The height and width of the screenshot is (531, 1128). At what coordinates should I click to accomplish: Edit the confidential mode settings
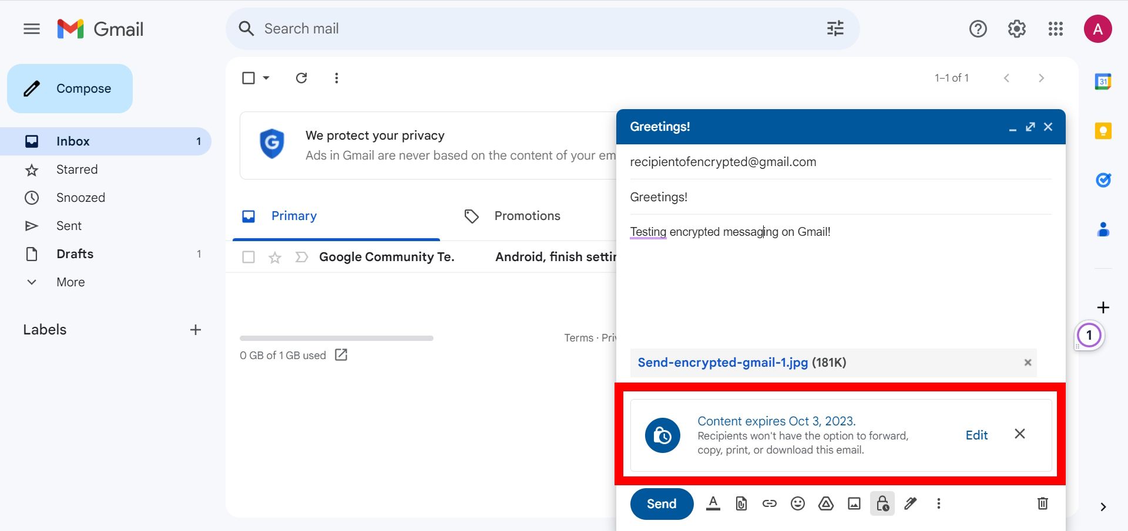[976, 435]
